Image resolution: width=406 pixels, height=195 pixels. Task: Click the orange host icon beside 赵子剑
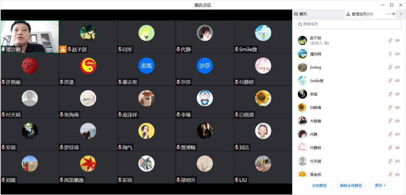63,49
